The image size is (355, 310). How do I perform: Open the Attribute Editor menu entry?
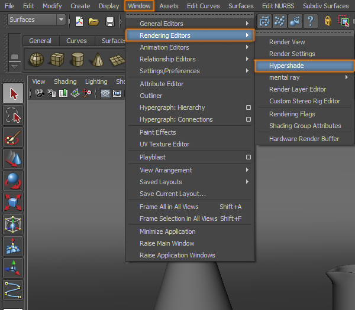(162, 84)
